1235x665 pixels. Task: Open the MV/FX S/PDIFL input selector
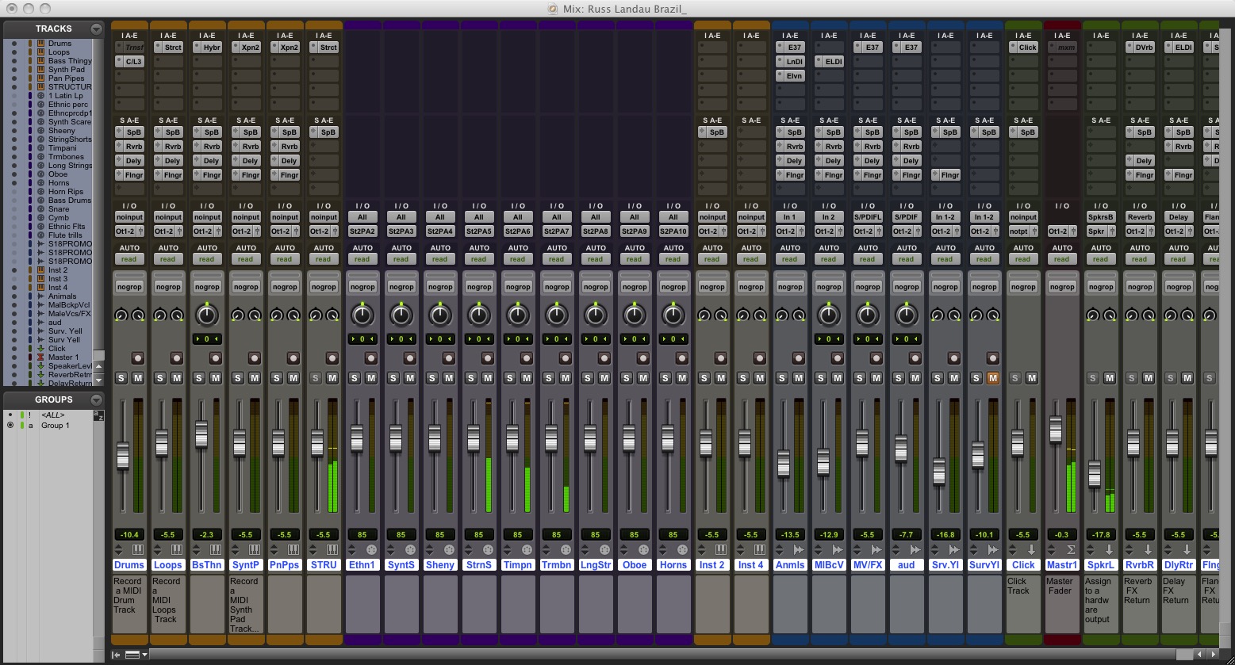click(x=868, y=217)
